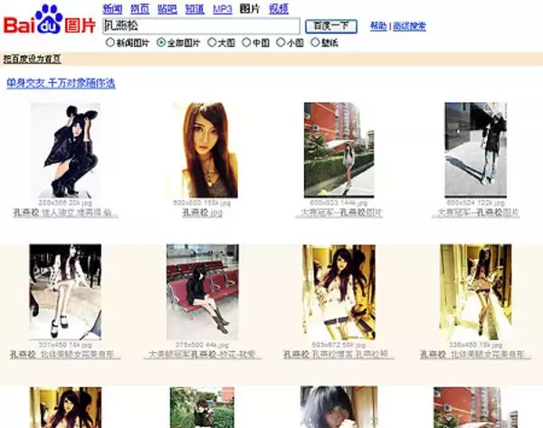Open the 单身交友 advertisement link

click(x=61, y=83)
